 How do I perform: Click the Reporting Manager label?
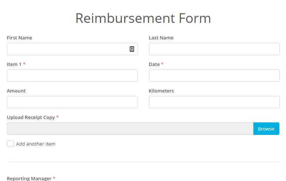(x=29, y=178)
